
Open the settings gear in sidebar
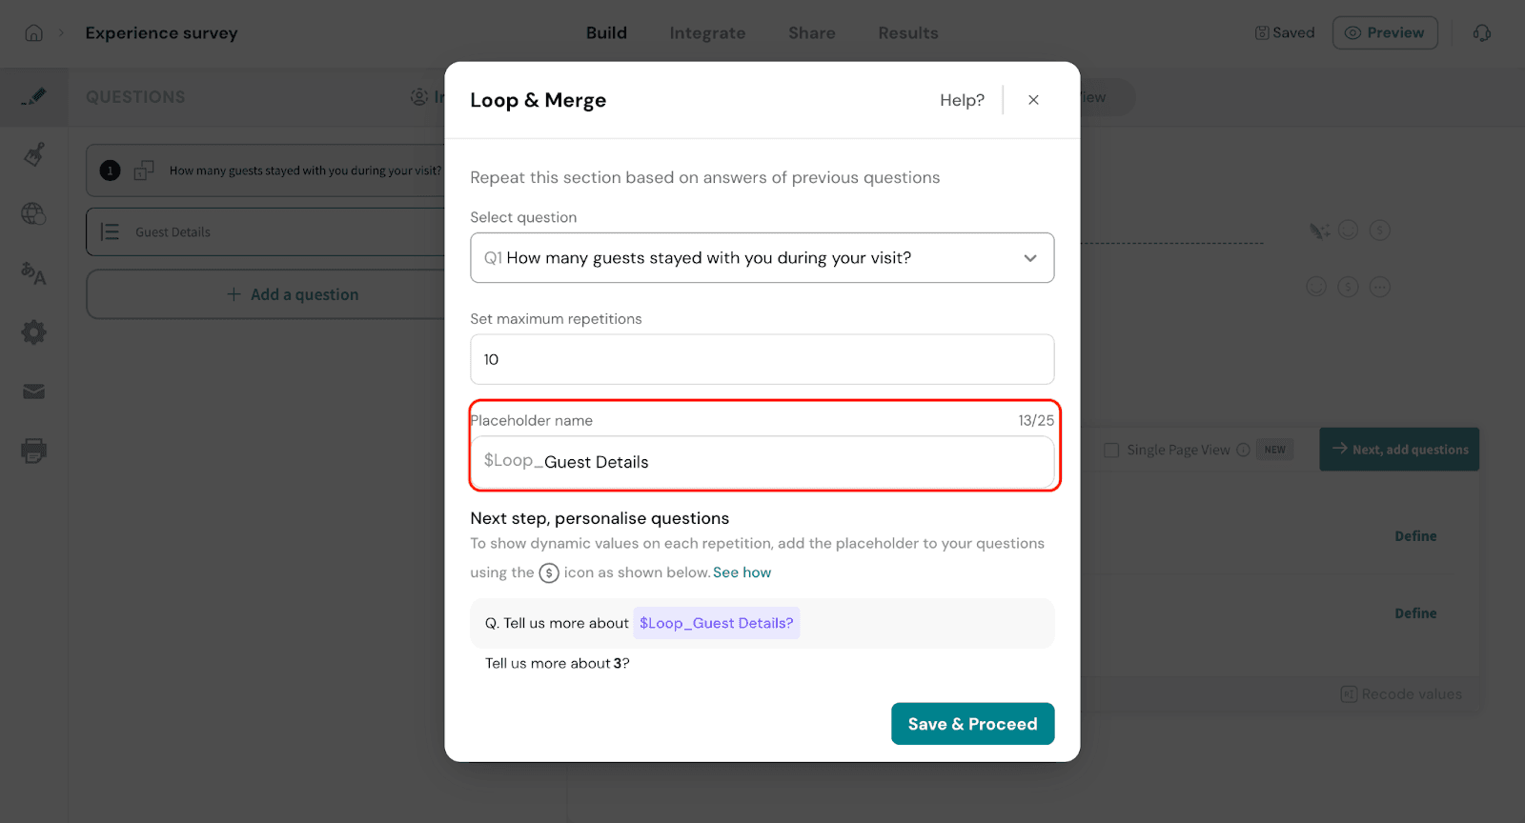[34, 332]
